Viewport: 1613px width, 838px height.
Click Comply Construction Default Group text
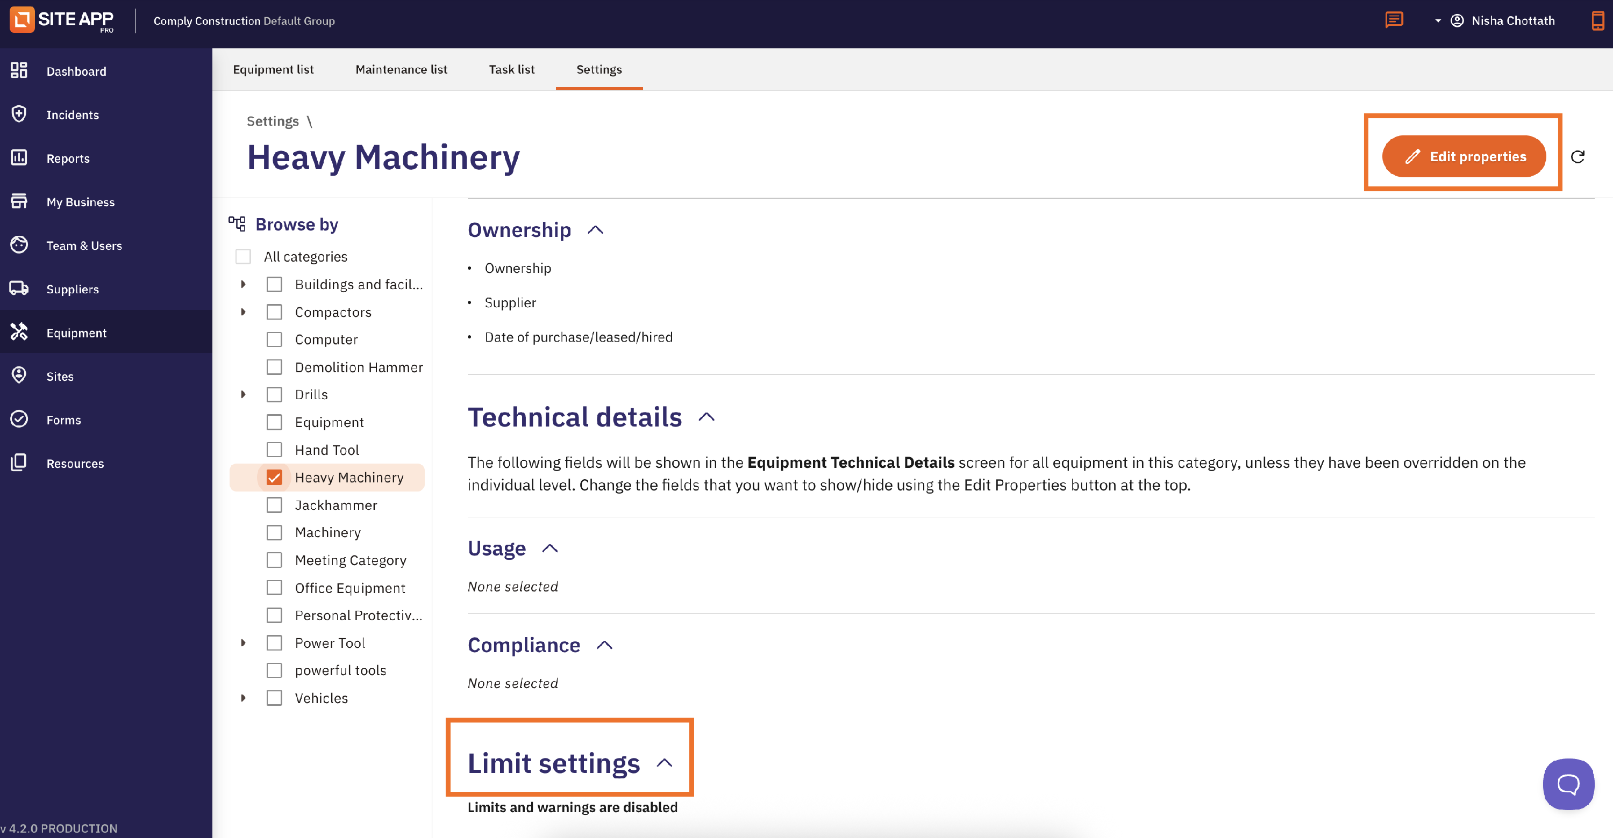click(244, 20)
